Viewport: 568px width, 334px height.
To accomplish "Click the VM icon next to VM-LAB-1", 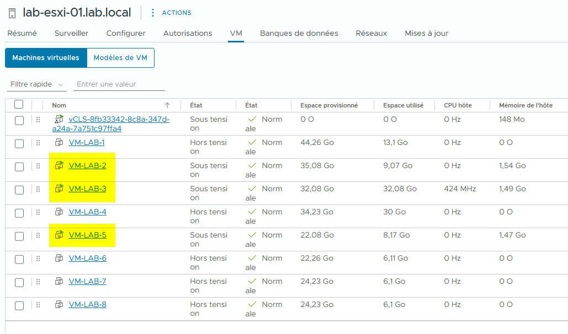I will click(x=59, y=142).
